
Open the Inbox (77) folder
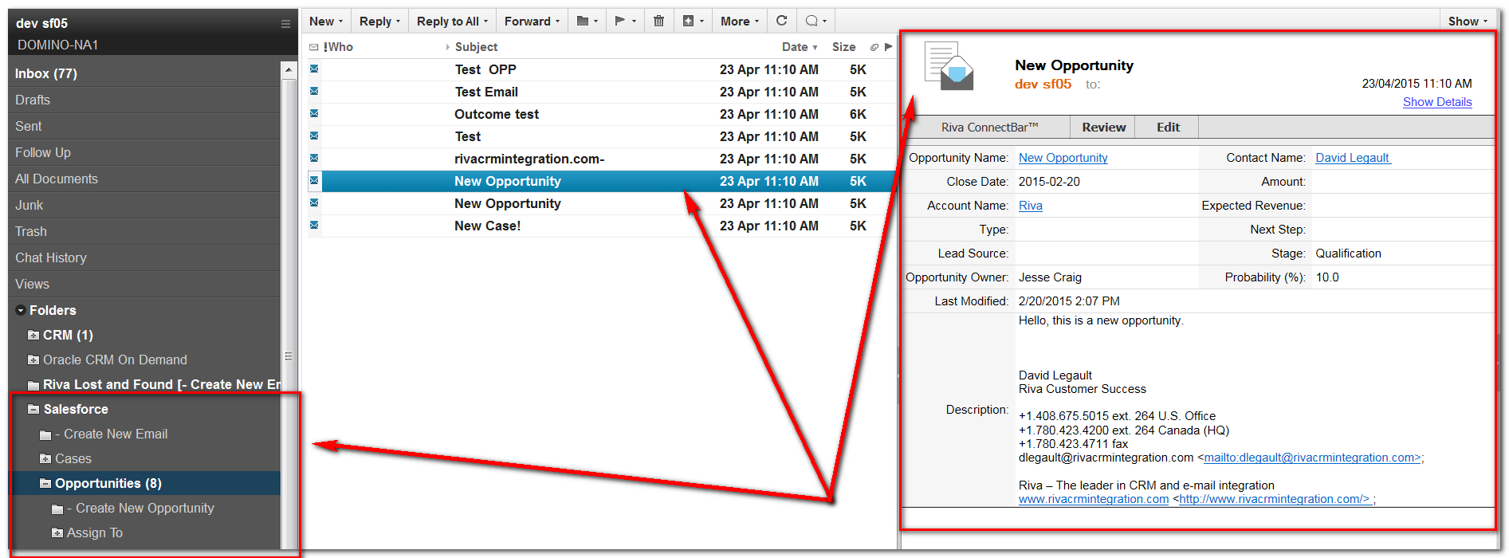tap(144, 73)
